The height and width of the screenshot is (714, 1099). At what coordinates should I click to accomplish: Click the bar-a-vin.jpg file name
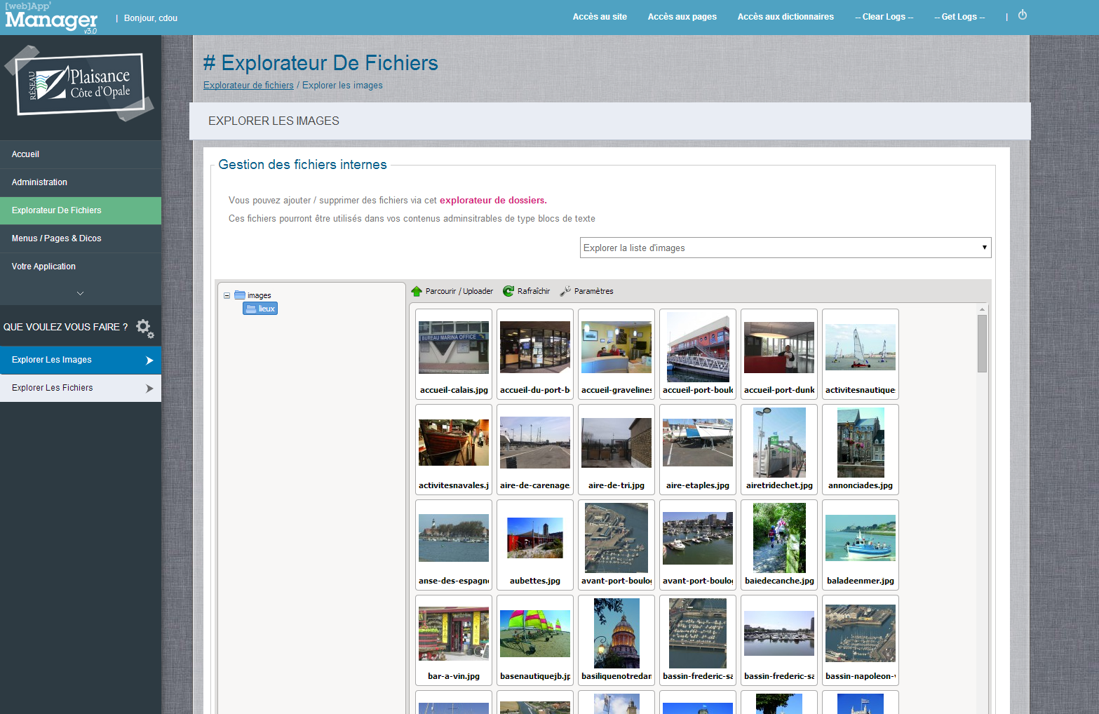click(x=454, y=676)
